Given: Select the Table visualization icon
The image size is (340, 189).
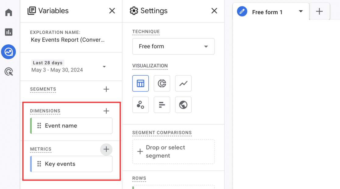Looking at the screenshot, I should click(140, 84).
